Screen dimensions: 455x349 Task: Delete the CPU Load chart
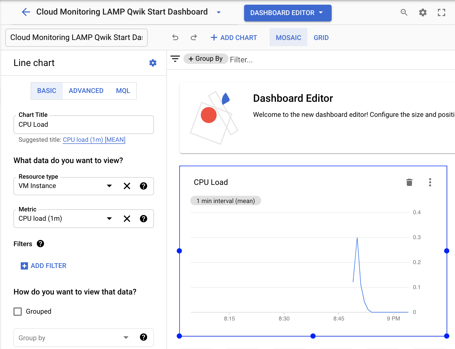tap(409, 182)
